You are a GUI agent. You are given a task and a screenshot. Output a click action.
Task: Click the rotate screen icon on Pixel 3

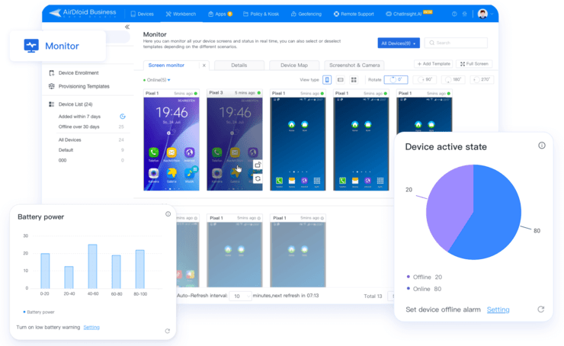258,165
